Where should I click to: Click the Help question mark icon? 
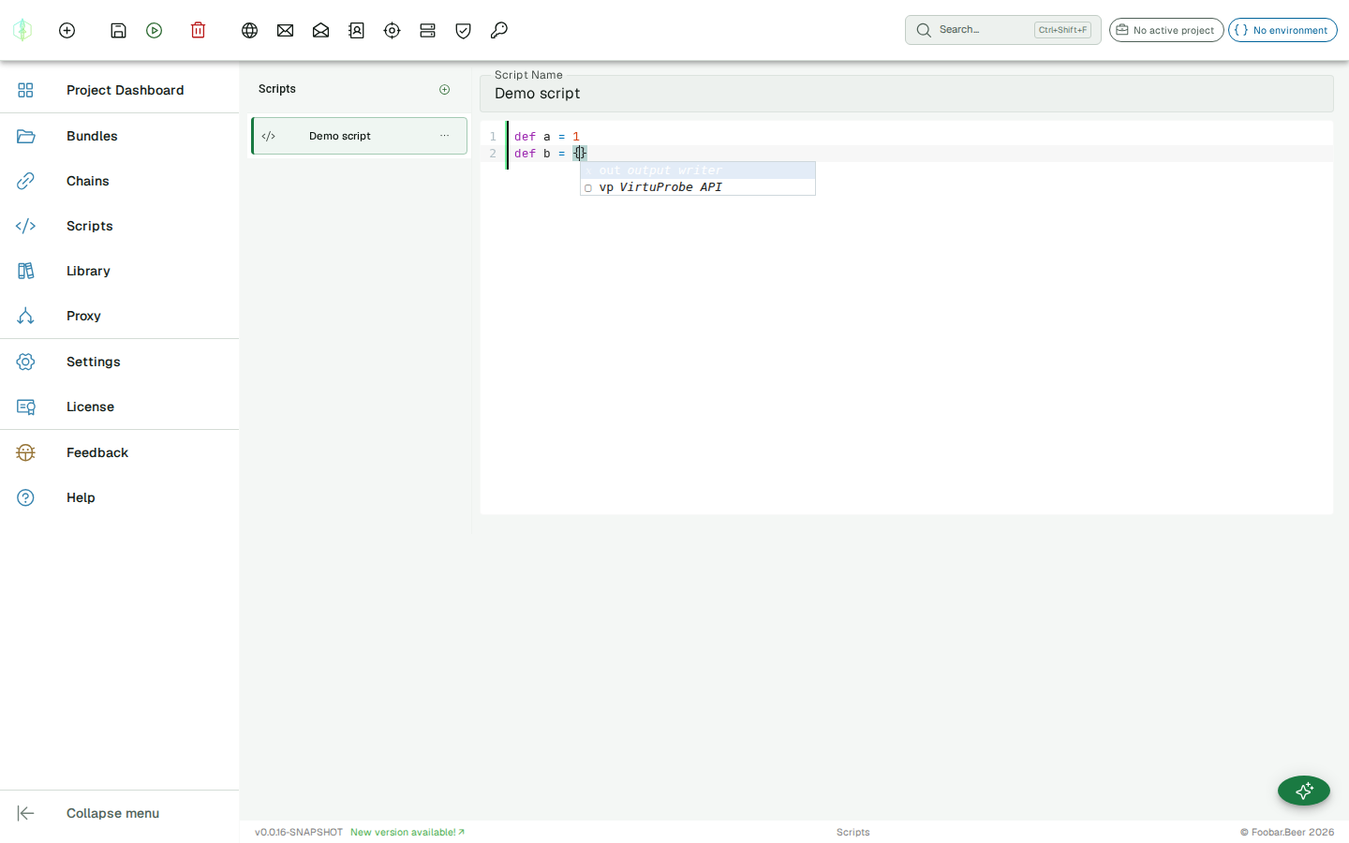(x=25, y=497)
